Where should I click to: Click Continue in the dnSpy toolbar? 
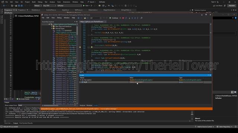coord(114,18)
